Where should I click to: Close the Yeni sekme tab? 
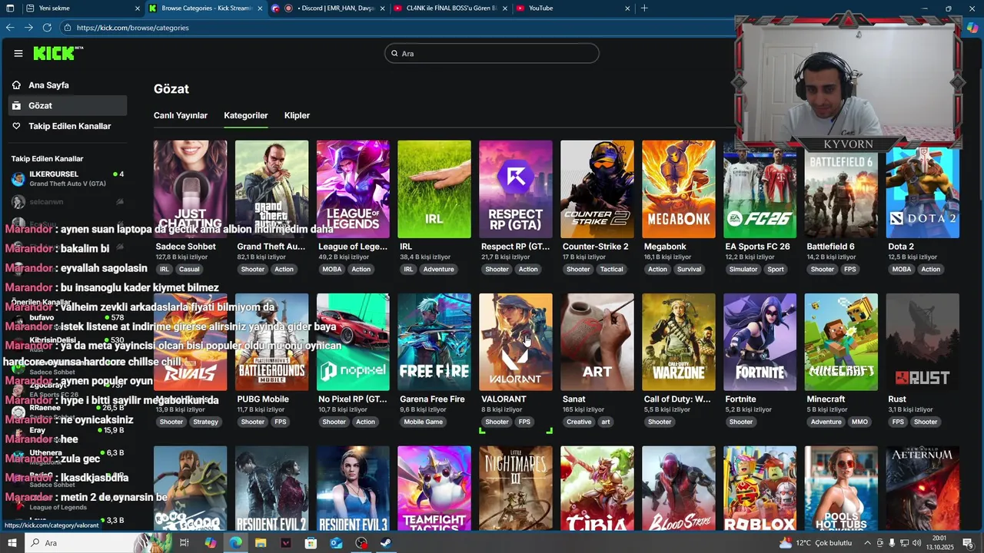tap(138, 8)
